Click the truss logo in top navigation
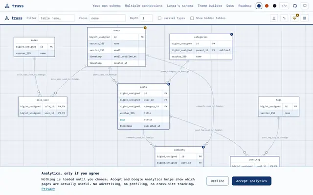Screen dimensions: 313x195 pyautogui.click(x=14, y=6)
